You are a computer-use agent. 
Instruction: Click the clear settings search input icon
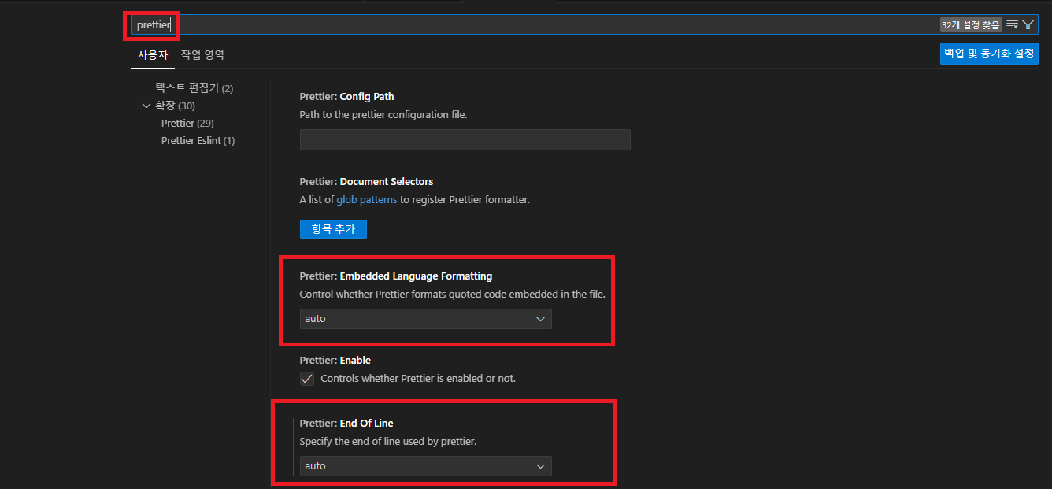[1012, 24]
